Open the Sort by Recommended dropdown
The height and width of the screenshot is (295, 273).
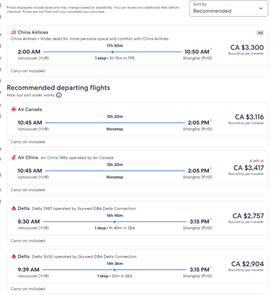pyautogui.click(x=228, y=8)
